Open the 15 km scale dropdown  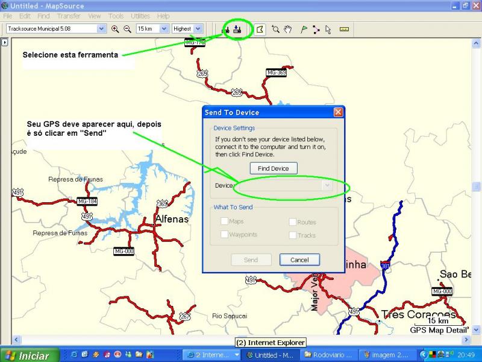click(x=164, y=28)
